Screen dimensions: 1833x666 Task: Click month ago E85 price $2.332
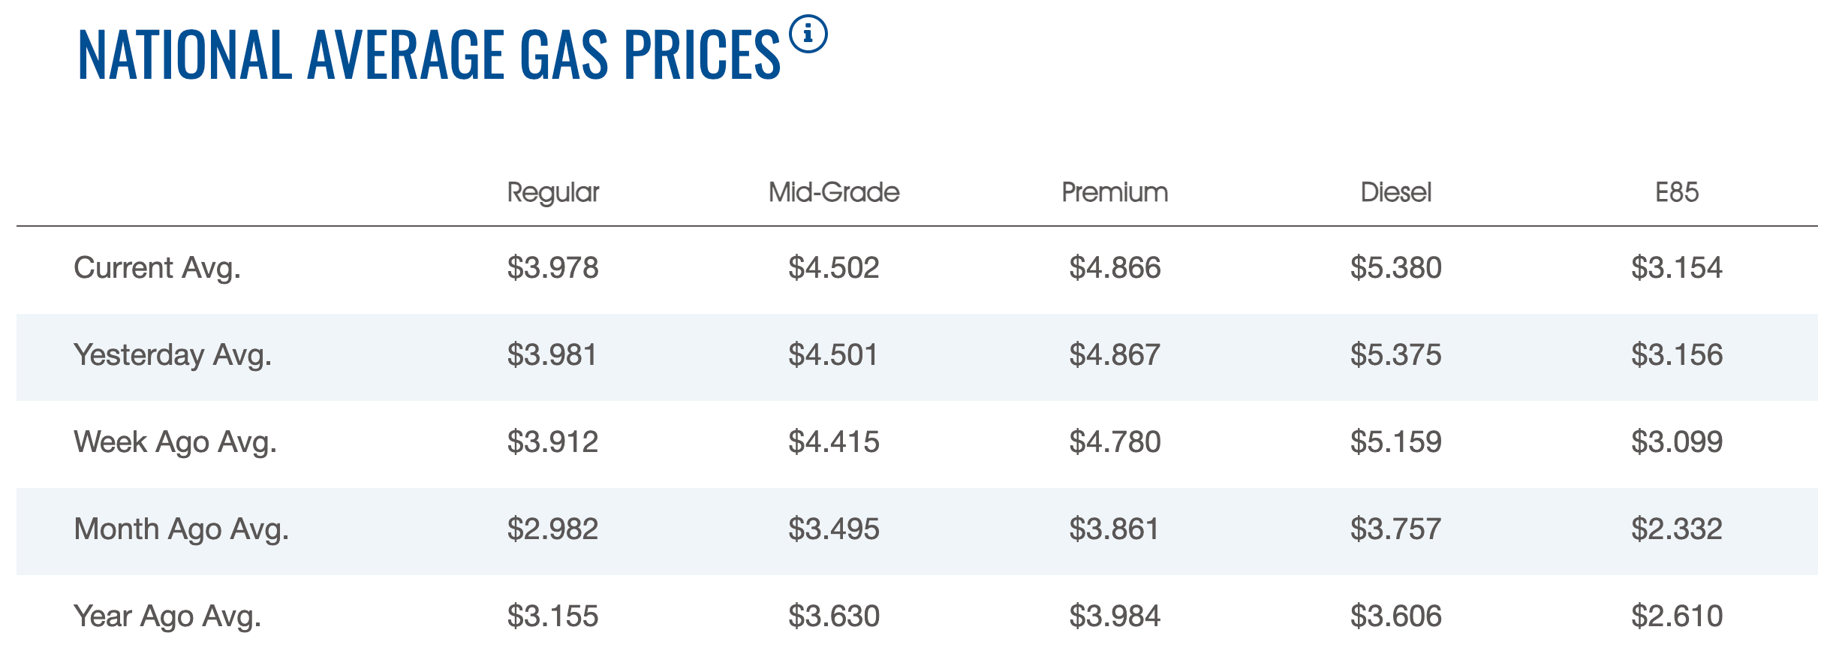click(1677, 529)
